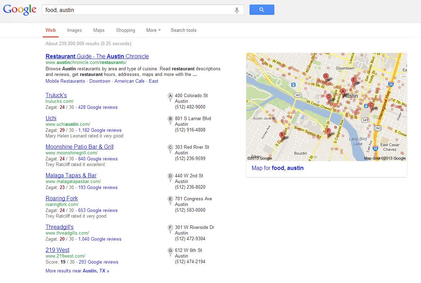Click the voice search microphone icon
This screenshot has height=283, width=421.
[x=236, y=10]
